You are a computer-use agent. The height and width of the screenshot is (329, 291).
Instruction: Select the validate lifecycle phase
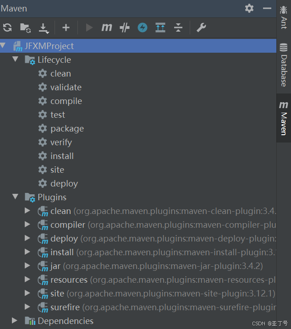(x=66, y=87)
